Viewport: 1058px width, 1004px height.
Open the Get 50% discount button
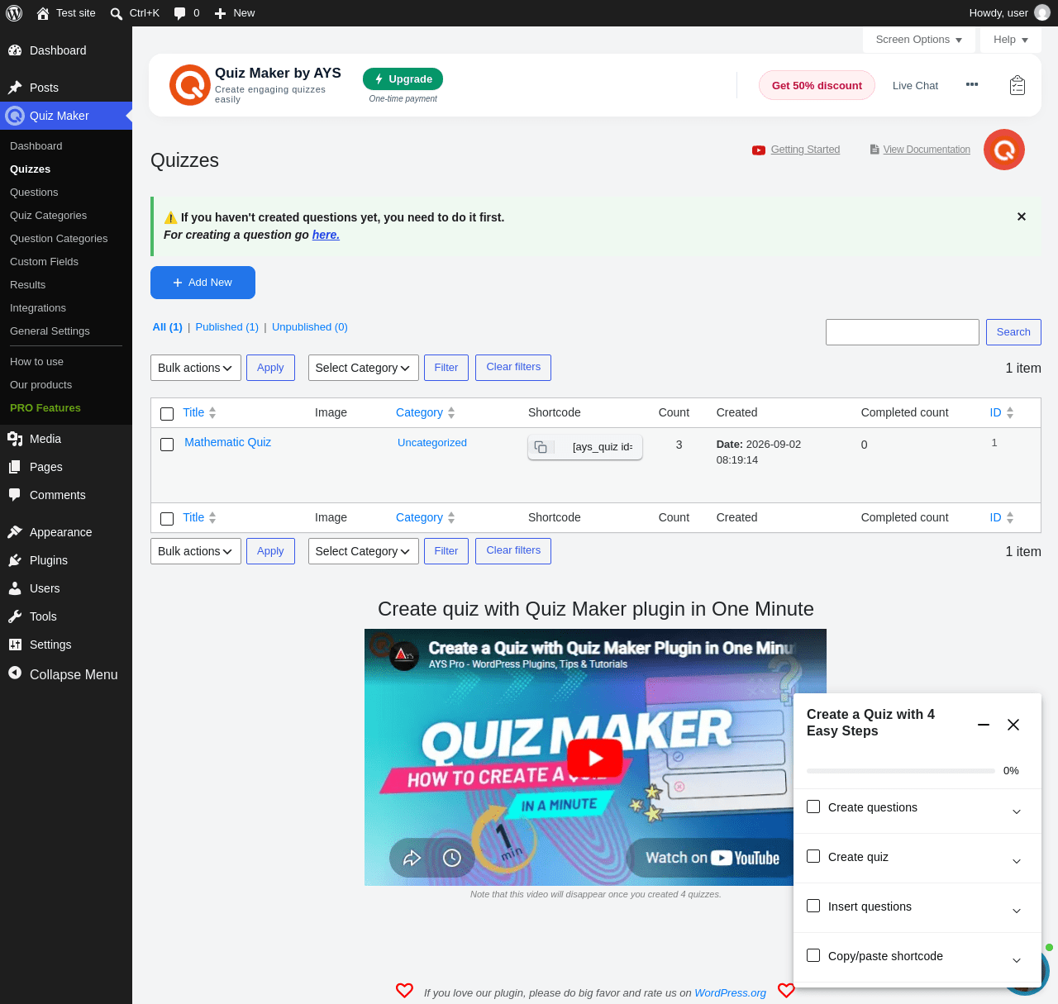pyautogui.click(x=817, y=85)
